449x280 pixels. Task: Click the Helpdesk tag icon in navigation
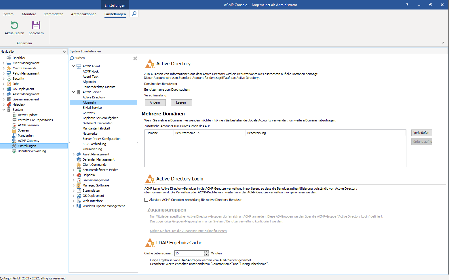(9, 104)
